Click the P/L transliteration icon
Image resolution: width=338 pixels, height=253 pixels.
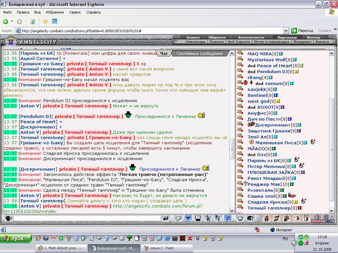pyautogui.click(x=218, y=218)
